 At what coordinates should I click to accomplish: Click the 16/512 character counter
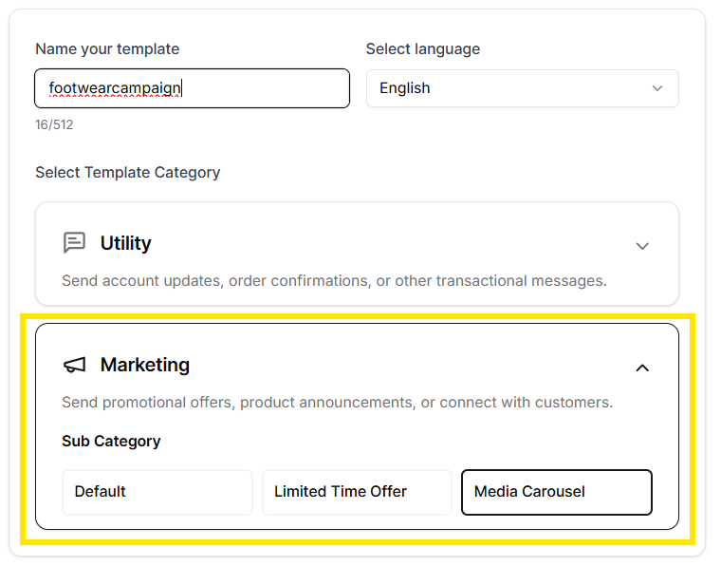pos(54,124)
